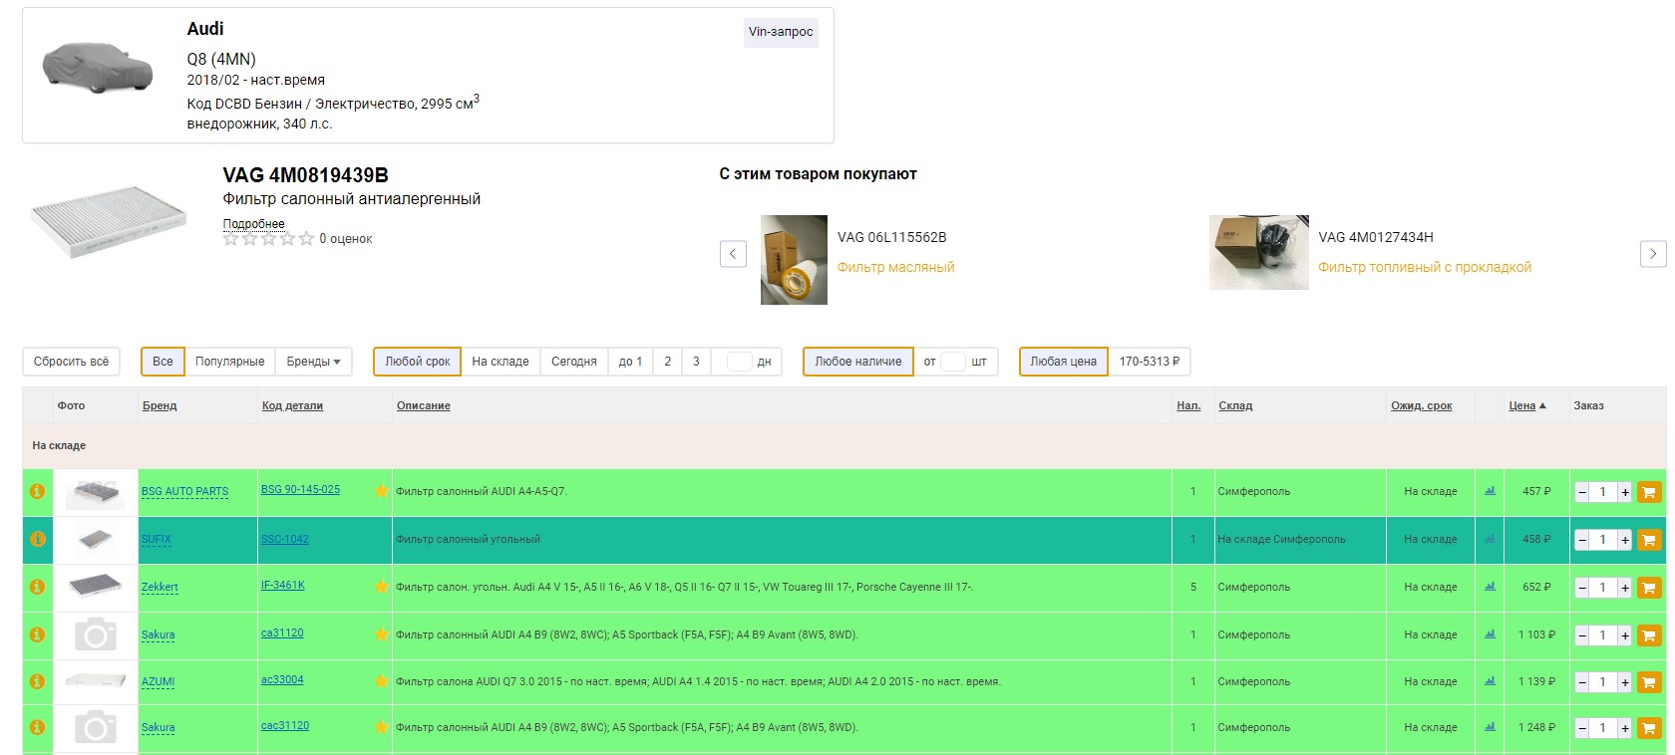Open info icon for Sakura ca31120 row

point(37,634)
